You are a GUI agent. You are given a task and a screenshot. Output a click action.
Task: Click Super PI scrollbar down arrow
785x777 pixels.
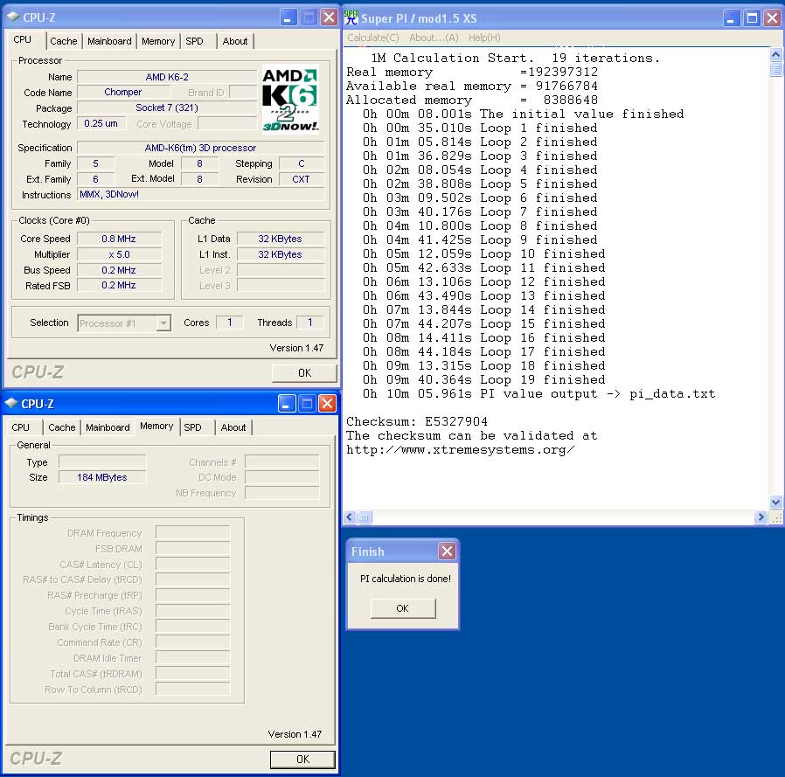point(775,501)
